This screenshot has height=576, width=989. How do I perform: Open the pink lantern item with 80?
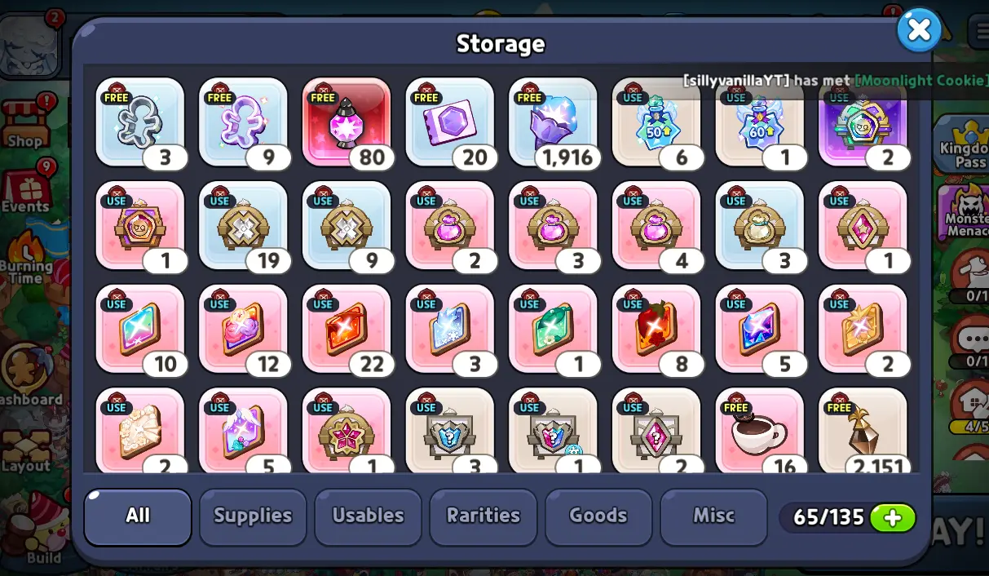pyautogui.click(x=347, y=122)
